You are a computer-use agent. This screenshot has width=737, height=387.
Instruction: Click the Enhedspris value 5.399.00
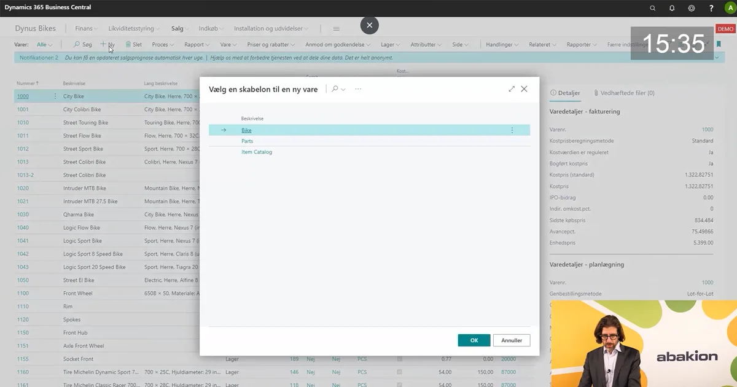pos(703,243)
